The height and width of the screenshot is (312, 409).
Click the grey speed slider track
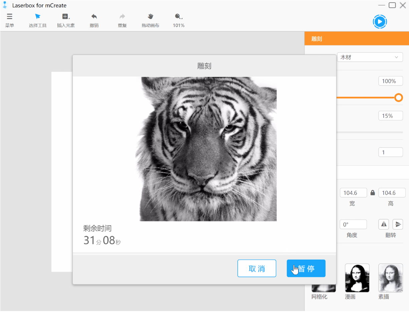(x=369, y=132)
